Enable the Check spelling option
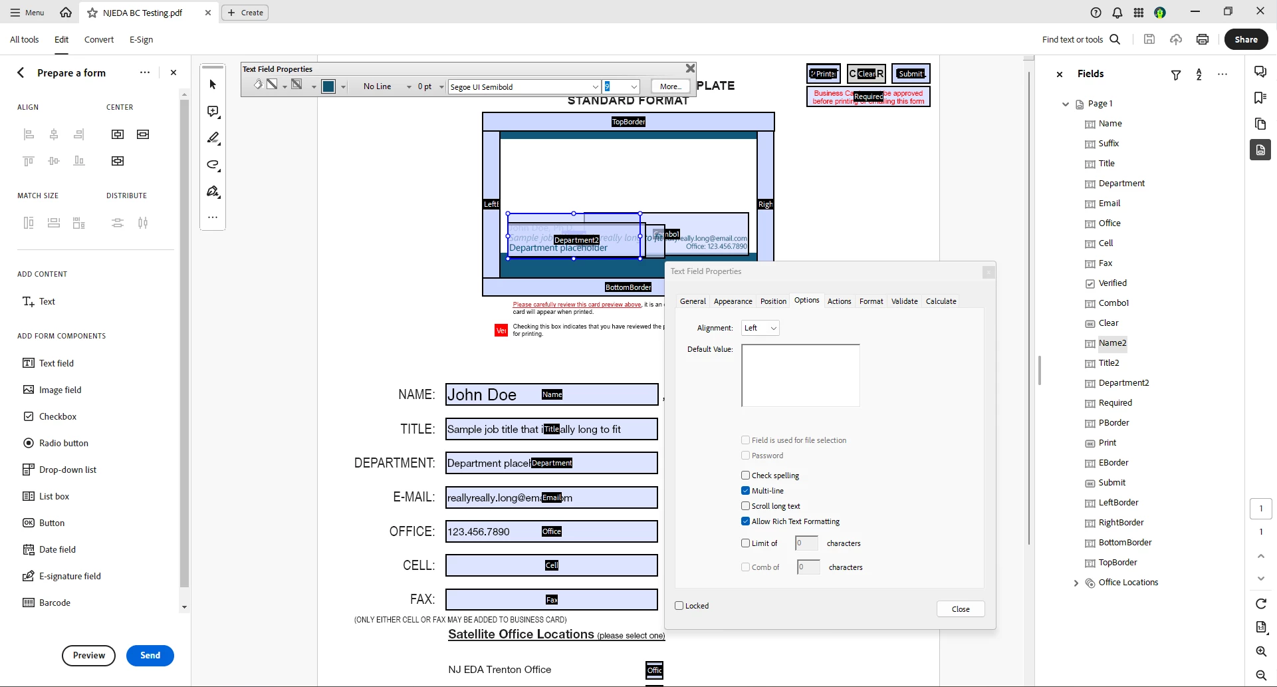The width and height of the screenshot is (1277, 687). (x=746, y=476)
